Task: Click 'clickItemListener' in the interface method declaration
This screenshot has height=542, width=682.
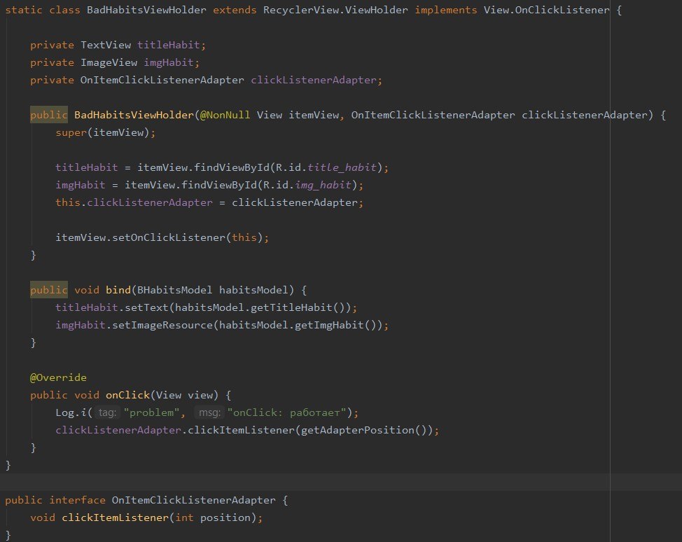Action: [116, 517]
